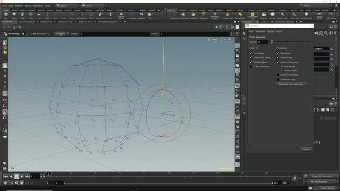
Task: Add an Ambient Light from shelf
Action: tap(306, 15)
